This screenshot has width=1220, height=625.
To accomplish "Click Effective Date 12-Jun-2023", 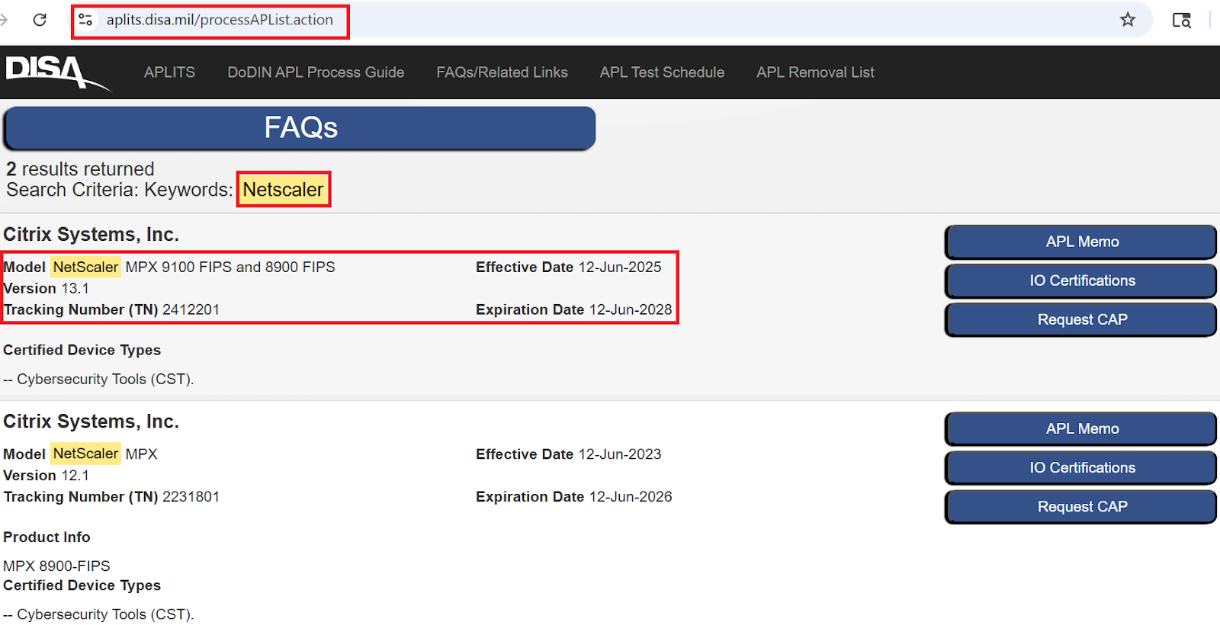I will [569, 454].
